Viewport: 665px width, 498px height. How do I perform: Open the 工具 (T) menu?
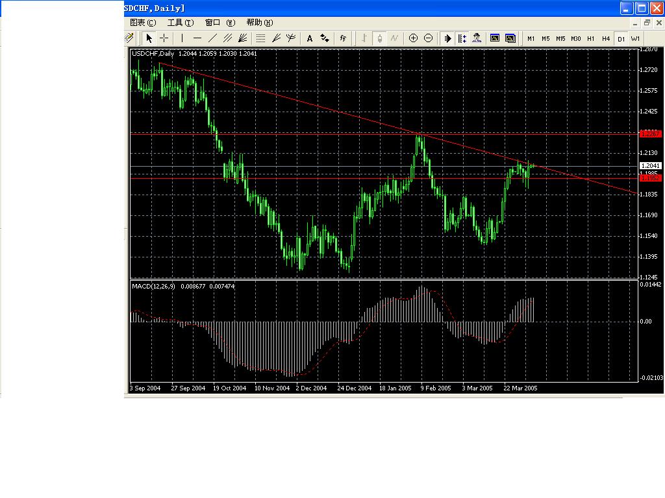click(x=181, y=23)
